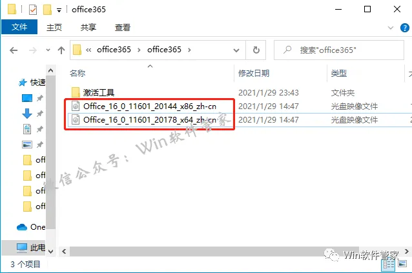
Task: Refresh the office365 folder view
Action: coord(256,50)
